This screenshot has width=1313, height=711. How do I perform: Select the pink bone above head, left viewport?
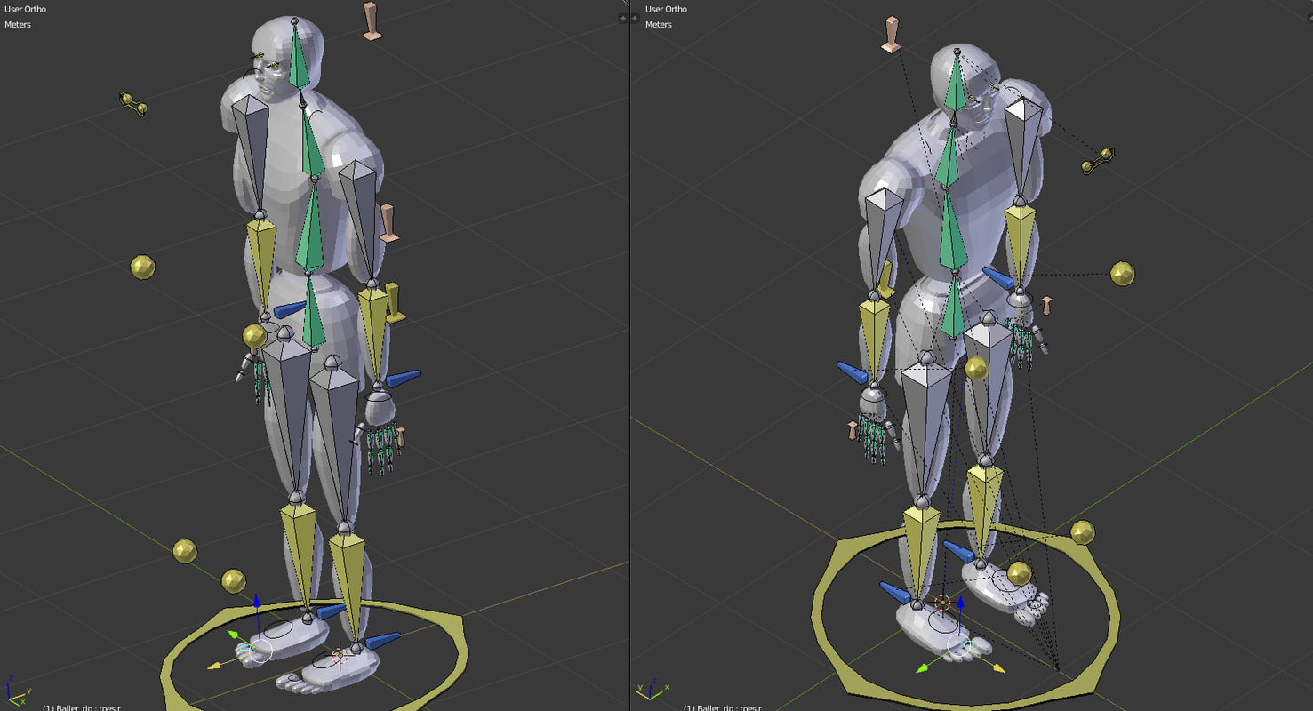372,20
